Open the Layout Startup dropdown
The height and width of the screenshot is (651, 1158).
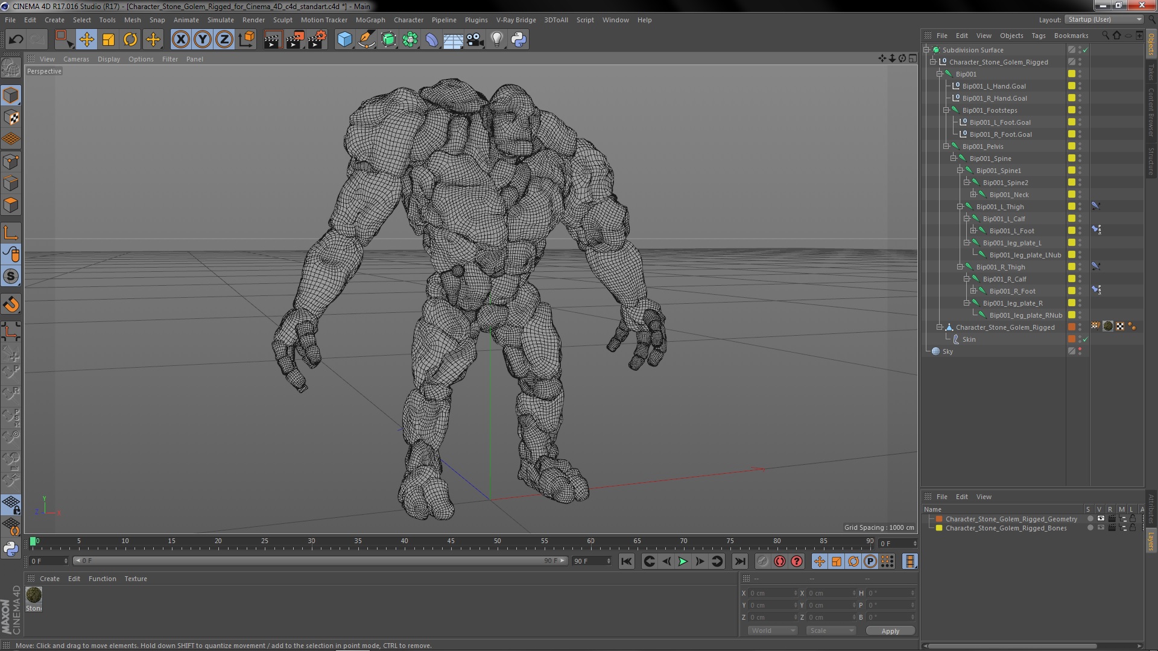point(1103,20)
